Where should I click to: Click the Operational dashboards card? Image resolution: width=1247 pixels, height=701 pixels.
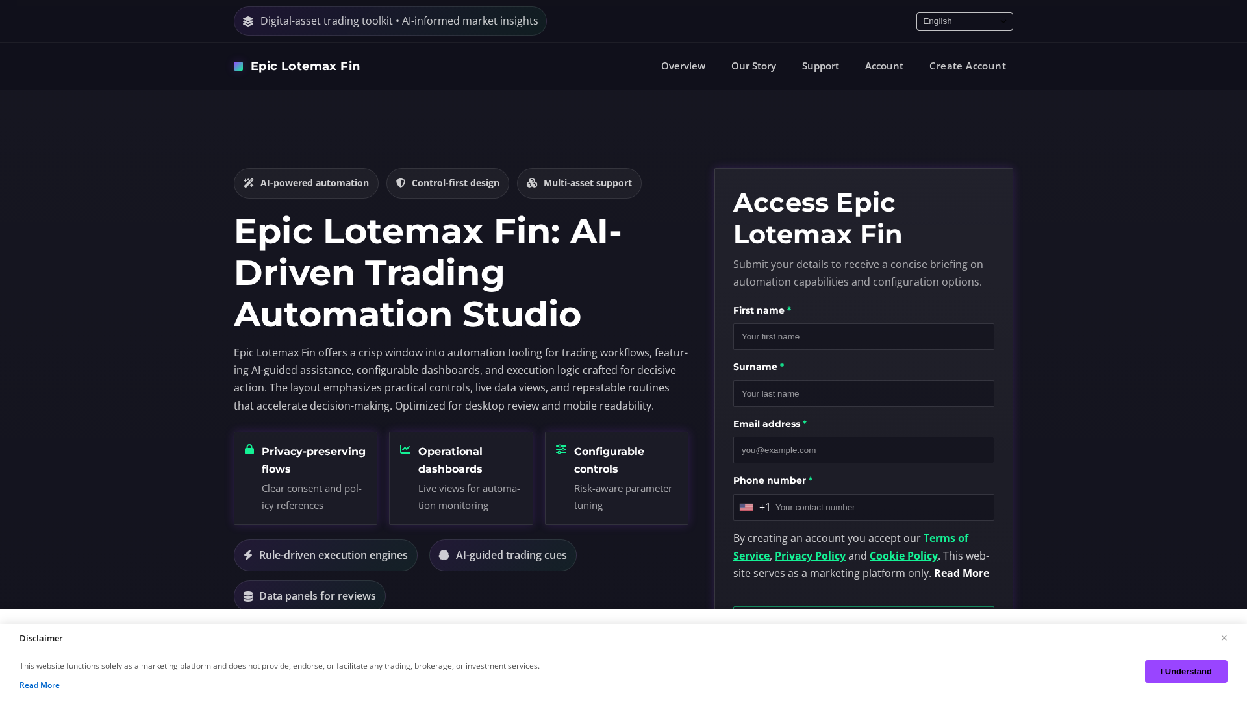(461, 478)
